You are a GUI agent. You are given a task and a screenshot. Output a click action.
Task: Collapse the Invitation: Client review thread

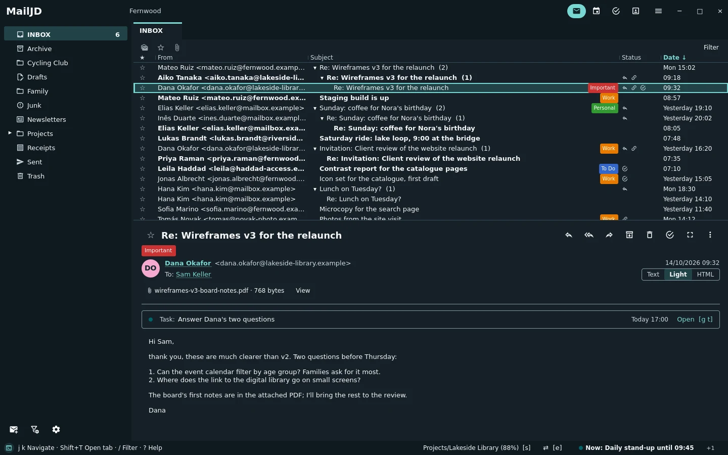pyautogui.click(x=314, y=149)
